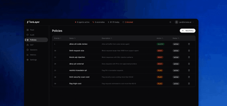Toggle active status of restrict-translator-pii
This screenshot has height=106, width=227.
point(176,70)
